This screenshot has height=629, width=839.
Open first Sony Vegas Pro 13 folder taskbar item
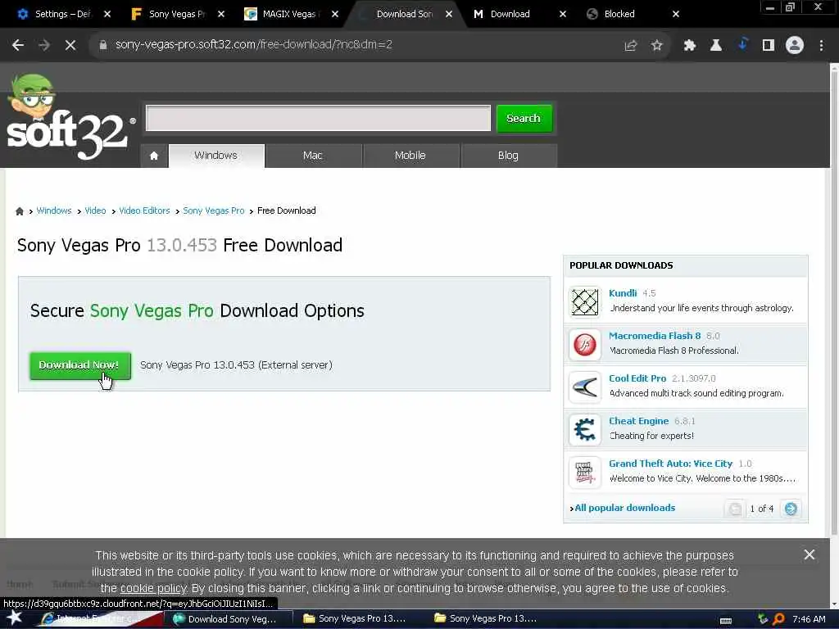pos(356,619)
